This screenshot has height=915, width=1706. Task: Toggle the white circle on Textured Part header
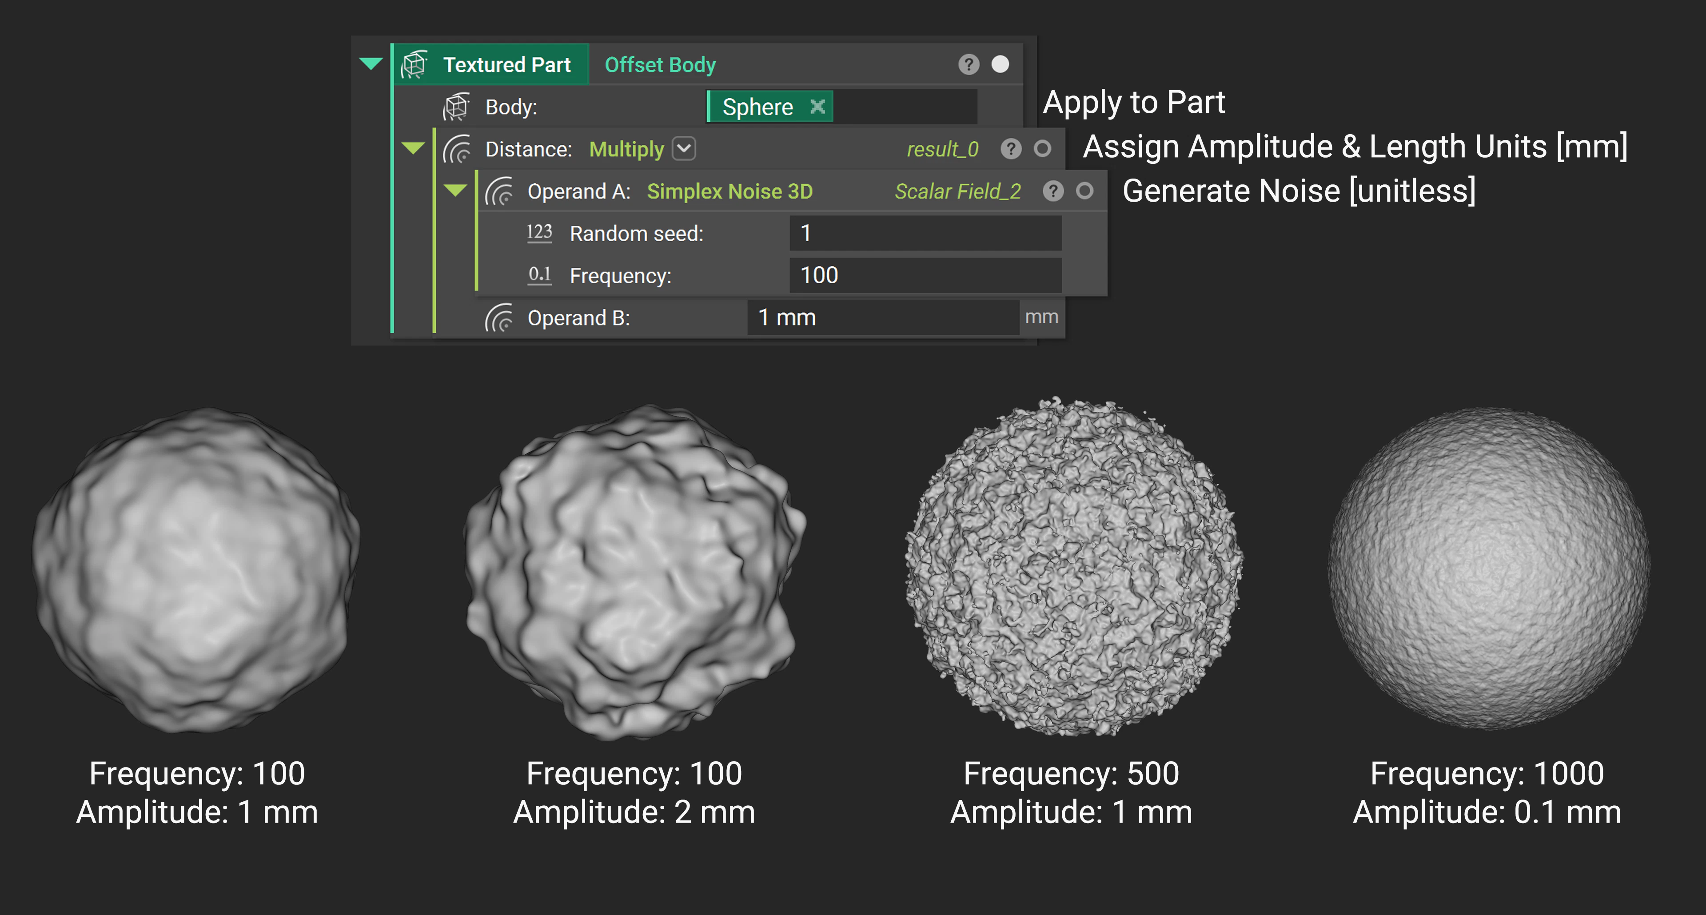click(x=1000, y=64)
